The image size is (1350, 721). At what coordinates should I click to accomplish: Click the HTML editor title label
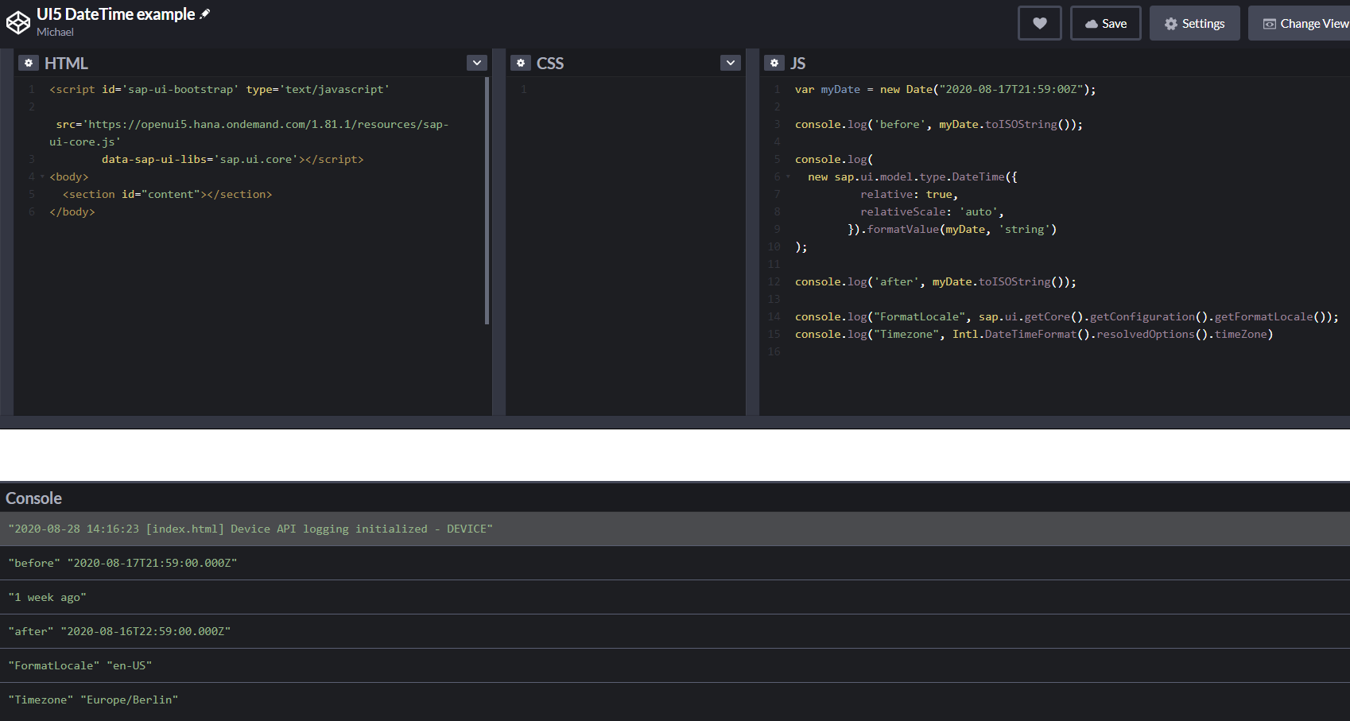[66, 63]
